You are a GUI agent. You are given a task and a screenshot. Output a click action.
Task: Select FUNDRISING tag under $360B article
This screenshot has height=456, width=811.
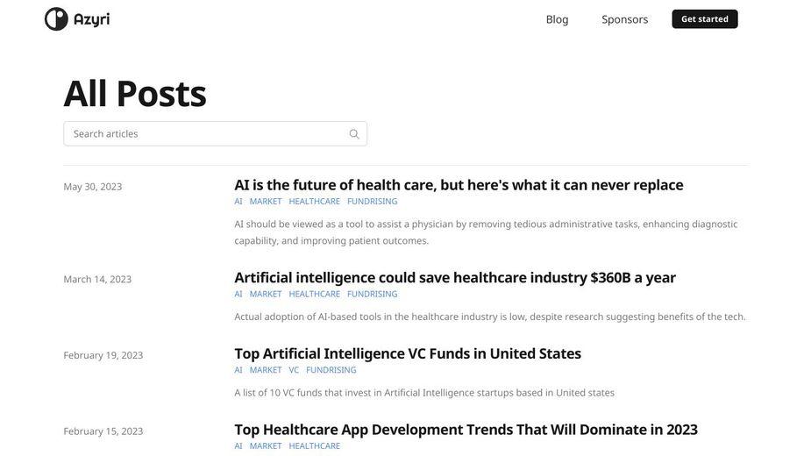pos(373,294)
